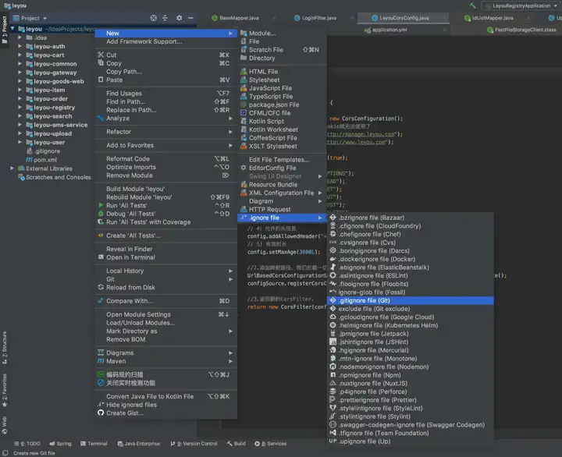The width and height of the screenshot is (562, 457).
Task: Expand the External Libraries node
Action: click(12, 168)
